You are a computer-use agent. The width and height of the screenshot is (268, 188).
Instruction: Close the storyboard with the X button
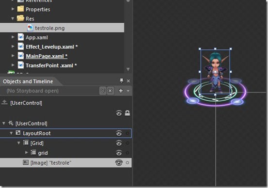pos(110,91)
